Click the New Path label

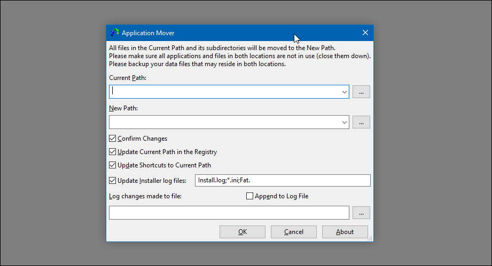click(x=123, y=108)
